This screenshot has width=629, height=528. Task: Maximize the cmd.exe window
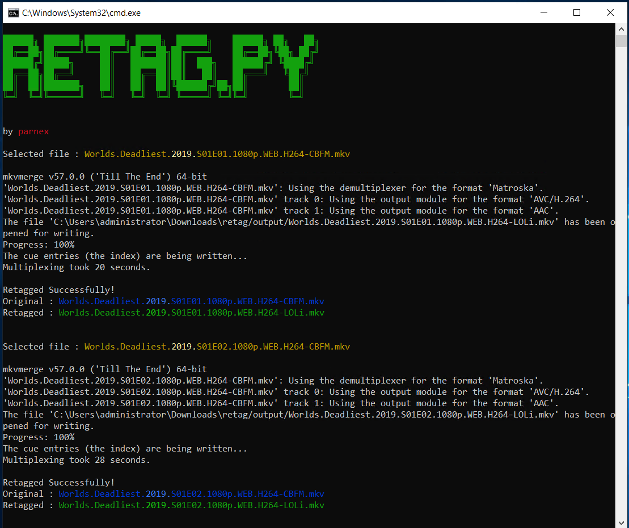coord(577,12)
